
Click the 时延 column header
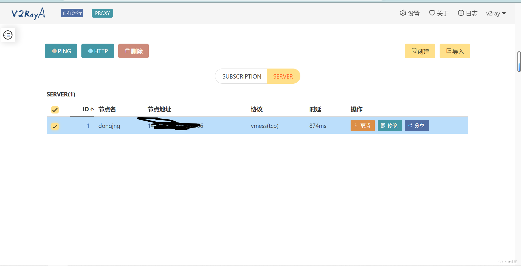[x=315, y=109]
